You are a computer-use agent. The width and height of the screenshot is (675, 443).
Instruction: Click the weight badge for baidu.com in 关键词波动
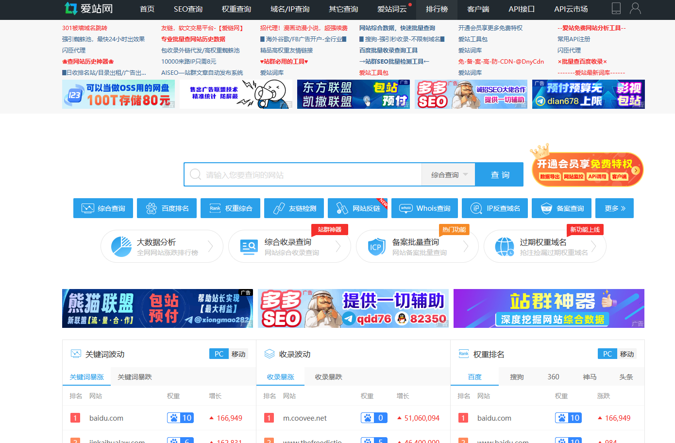(181, 418)
